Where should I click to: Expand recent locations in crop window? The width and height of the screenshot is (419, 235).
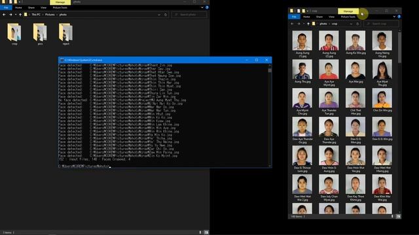click(304, 23)
